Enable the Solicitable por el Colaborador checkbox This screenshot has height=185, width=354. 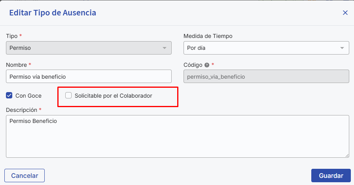coord(68,95)
